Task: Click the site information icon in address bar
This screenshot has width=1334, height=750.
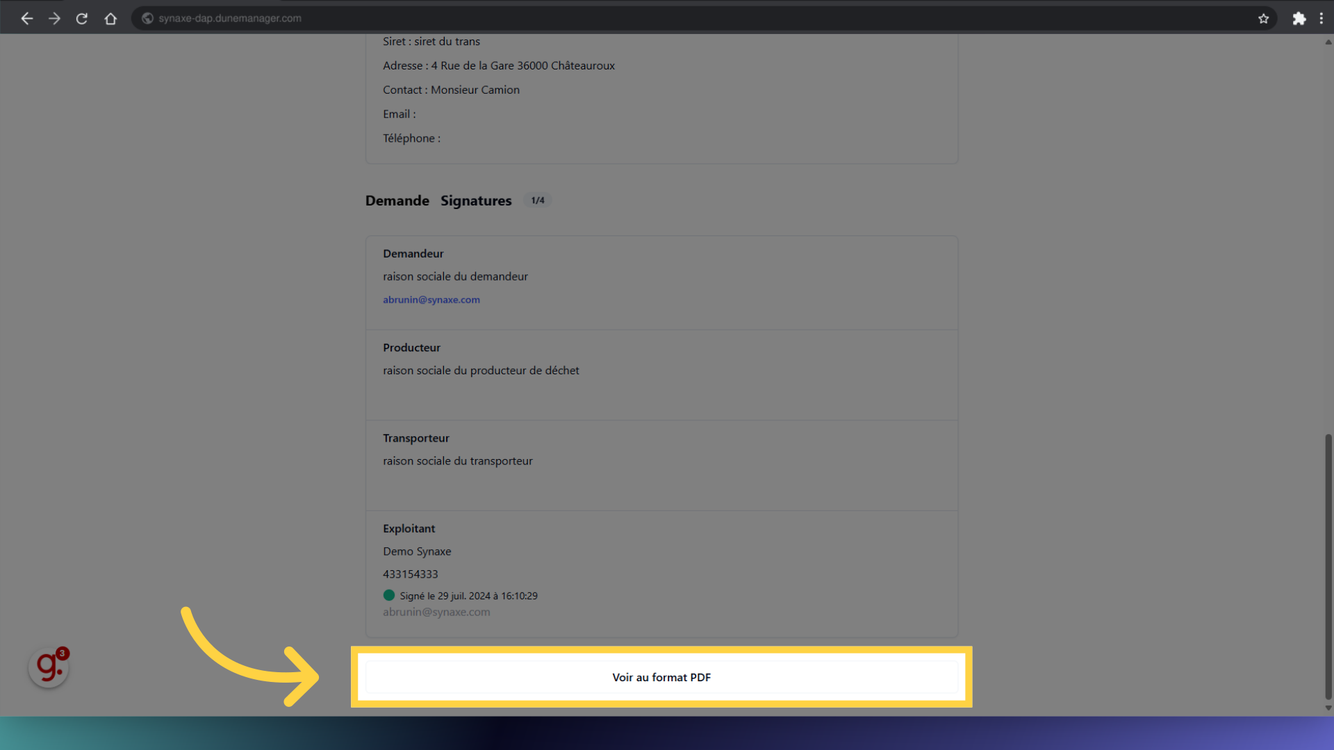Action: click(x=147, y=18)
